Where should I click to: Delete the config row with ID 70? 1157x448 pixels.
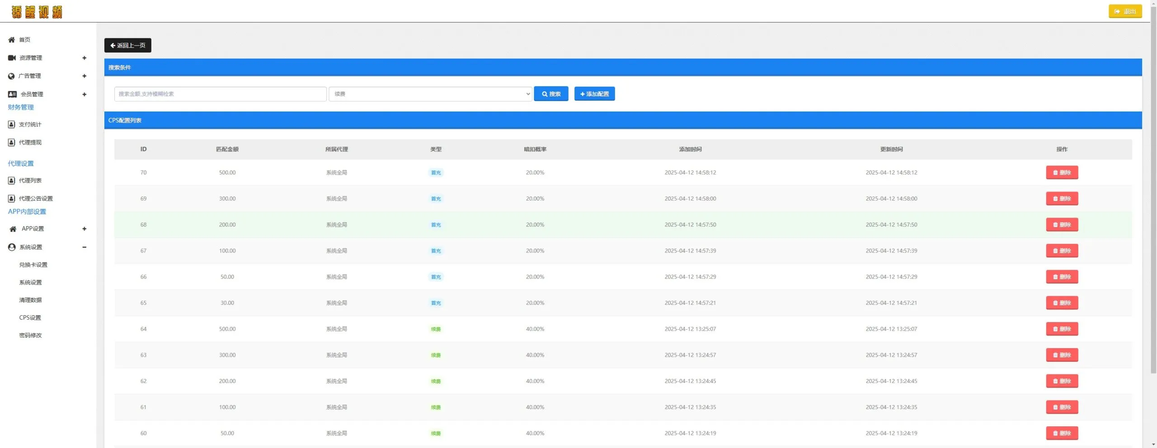coord(1062,173)
